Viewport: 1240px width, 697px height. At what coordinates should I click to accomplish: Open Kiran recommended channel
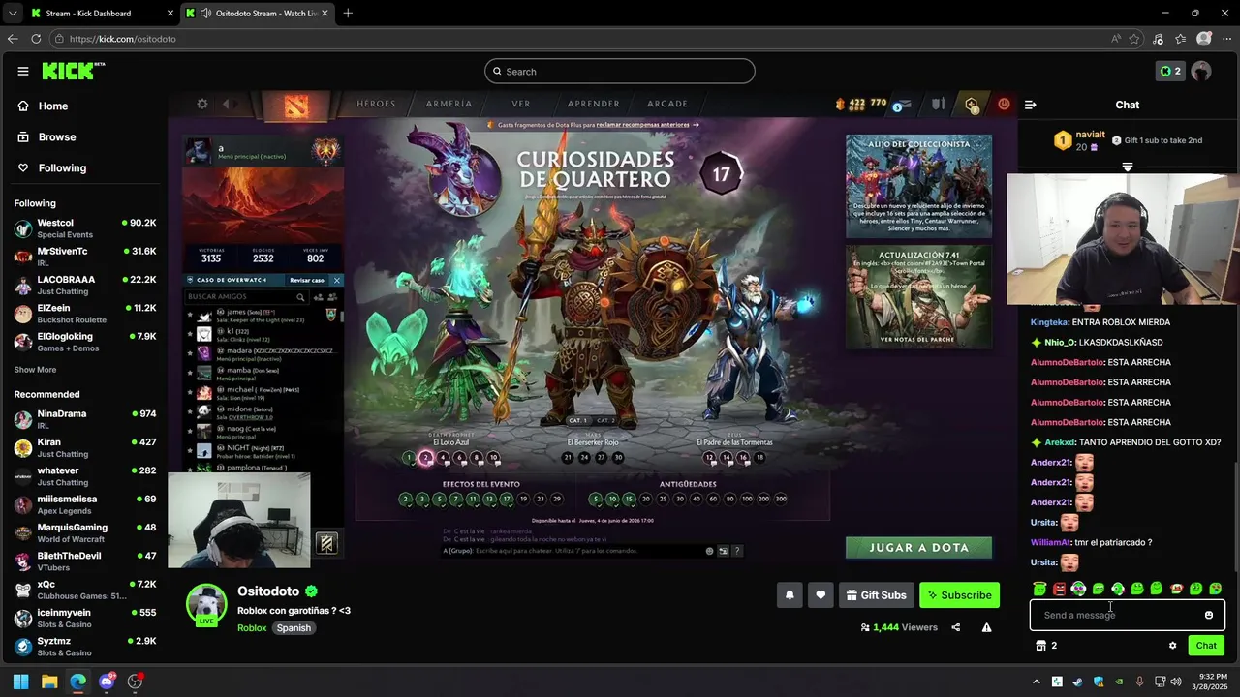point(84,447)
